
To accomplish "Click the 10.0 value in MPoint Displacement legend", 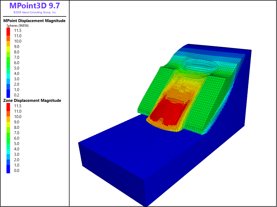I will (x=18, y=41).
